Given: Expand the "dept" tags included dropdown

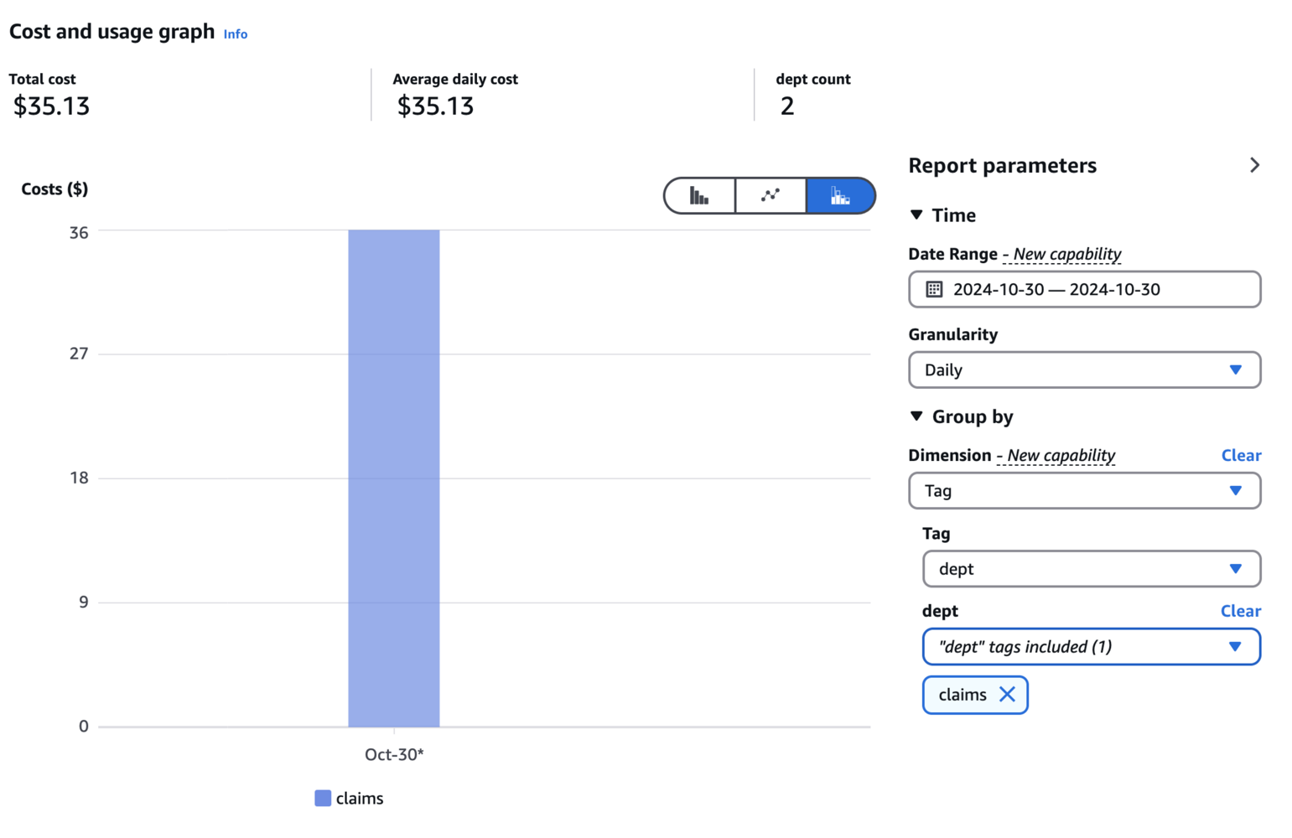Looking at the screenshot, I should click(1091, 647).
